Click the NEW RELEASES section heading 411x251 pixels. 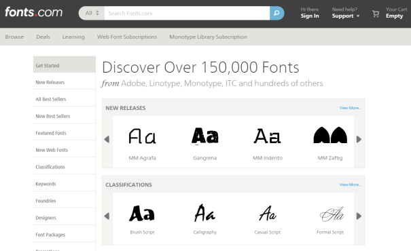(126, 108)
